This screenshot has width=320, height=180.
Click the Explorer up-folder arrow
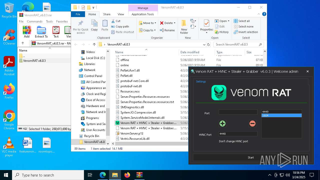tap(94, 44)
